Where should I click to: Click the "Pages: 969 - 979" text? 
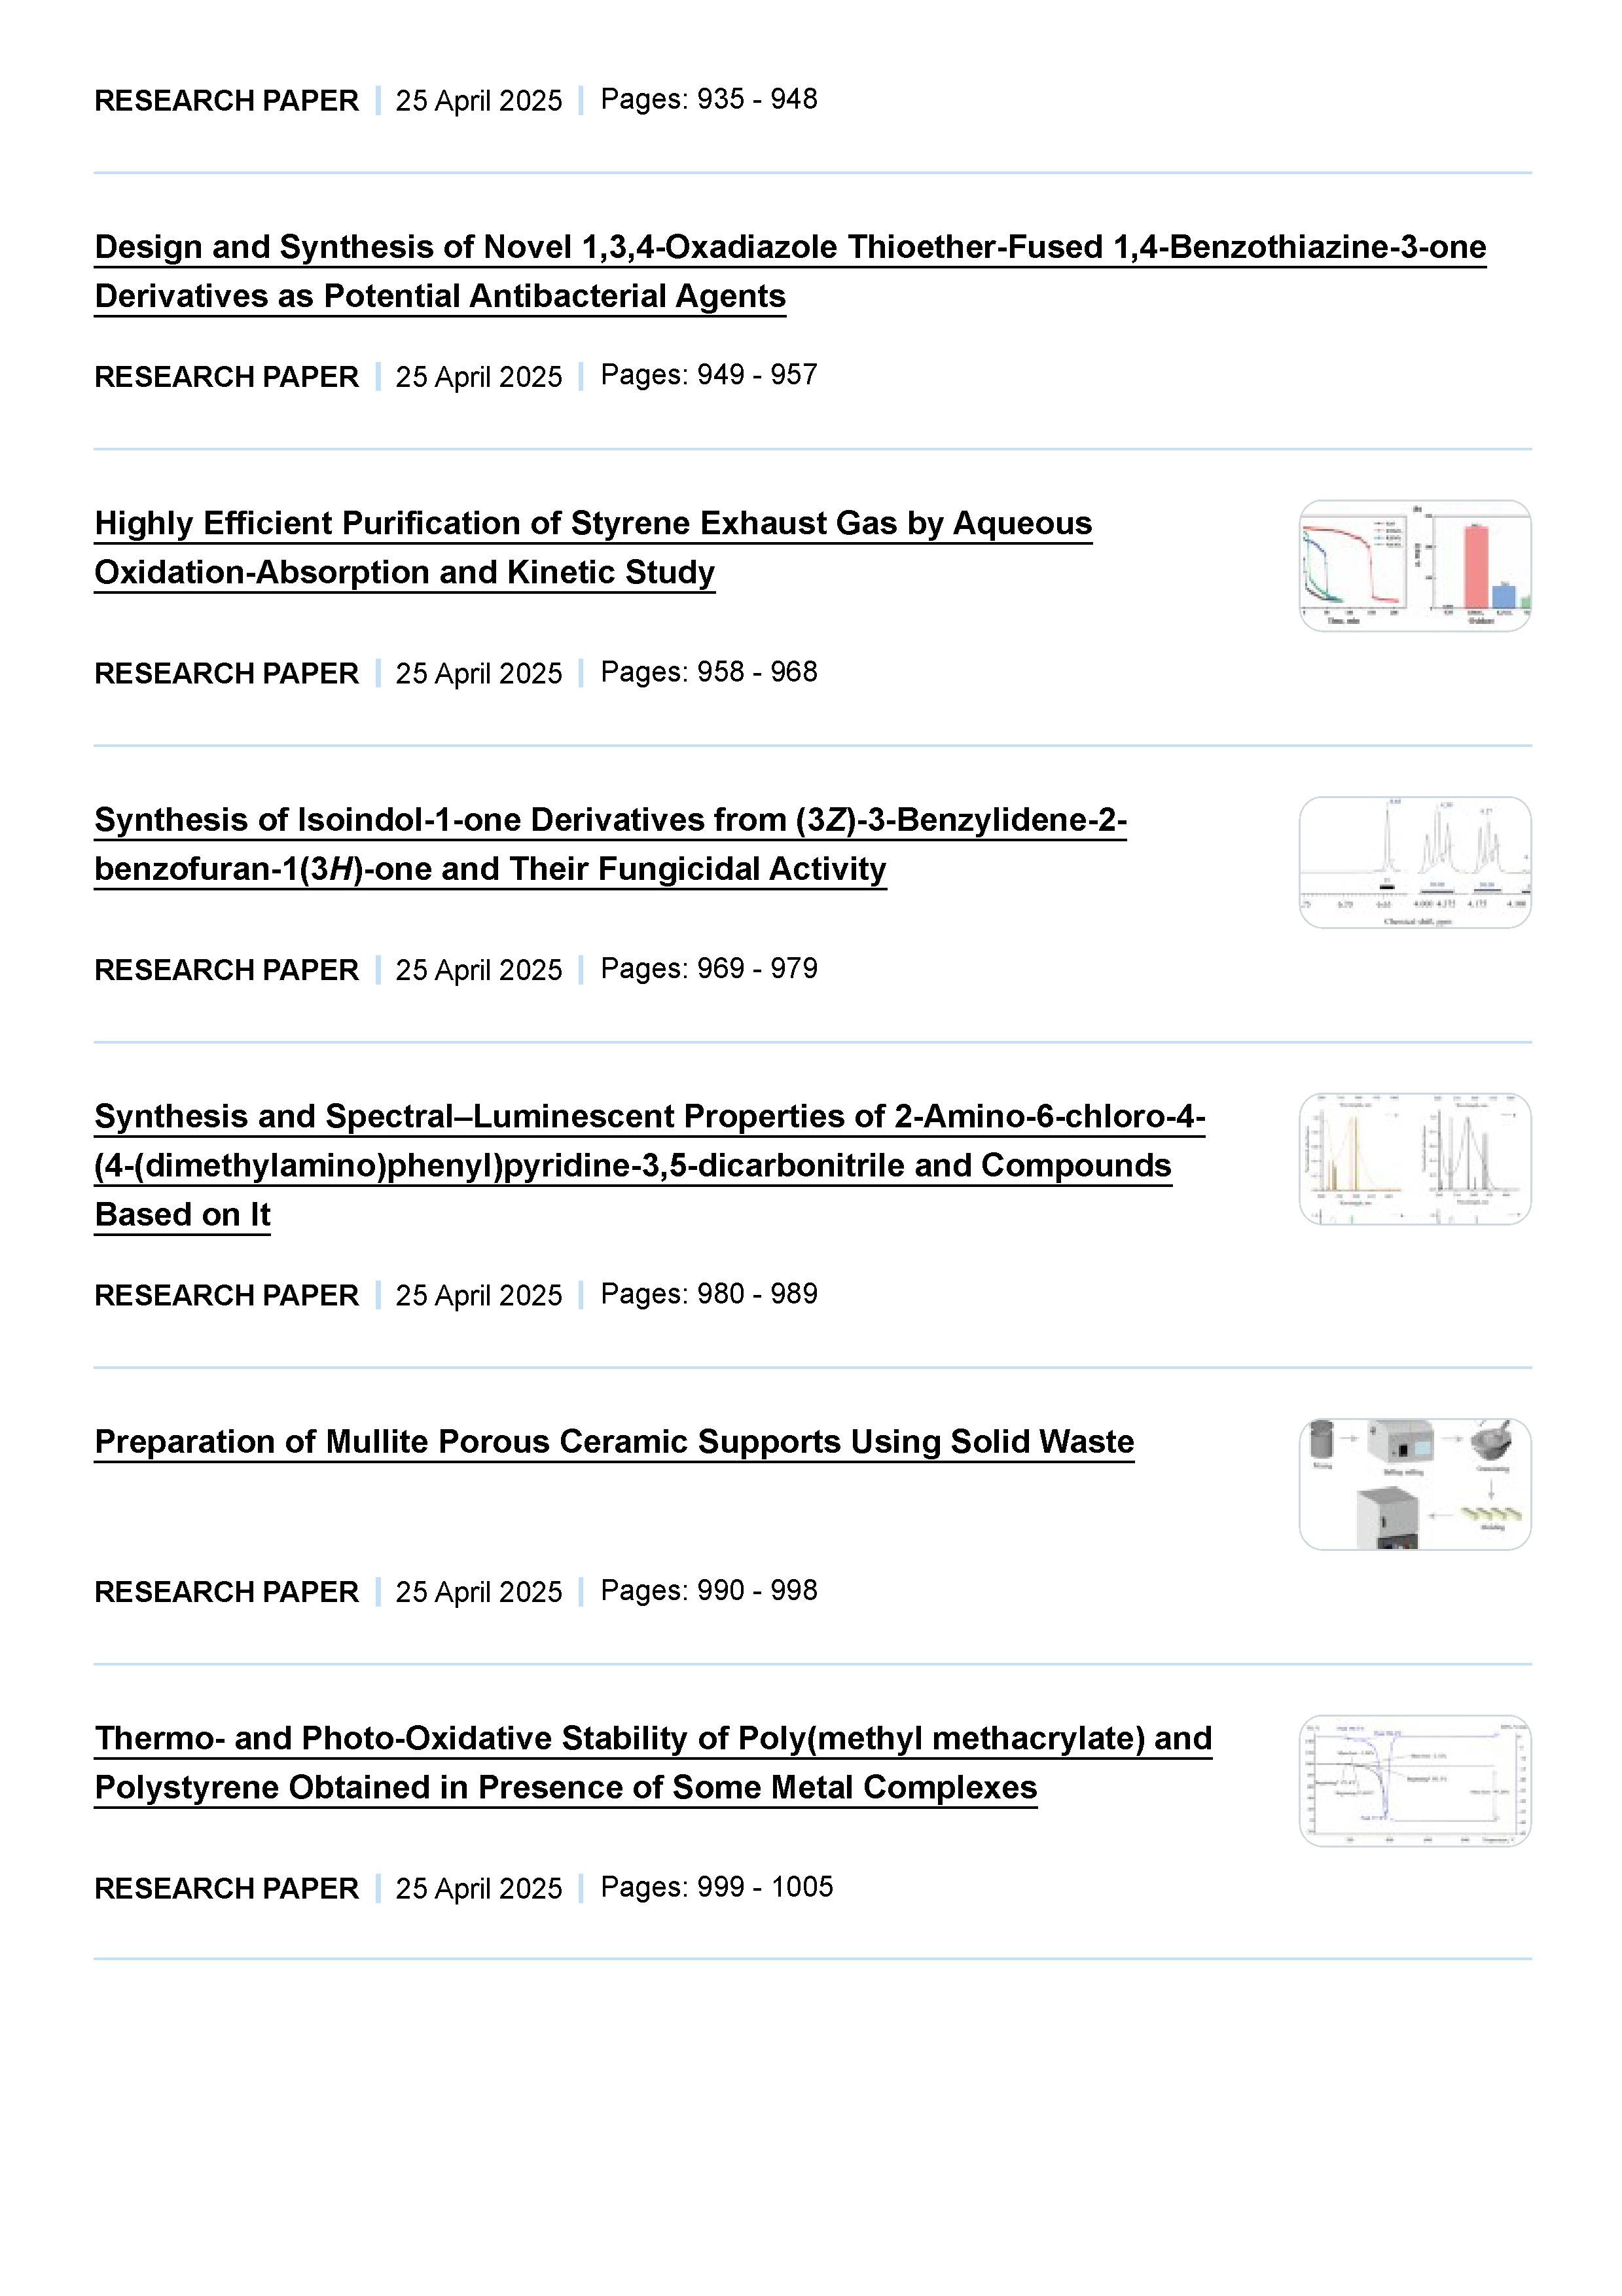pyautogui.click(x=708, y=968)
